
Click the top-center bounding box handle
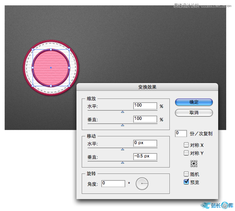tap(51, 49)
